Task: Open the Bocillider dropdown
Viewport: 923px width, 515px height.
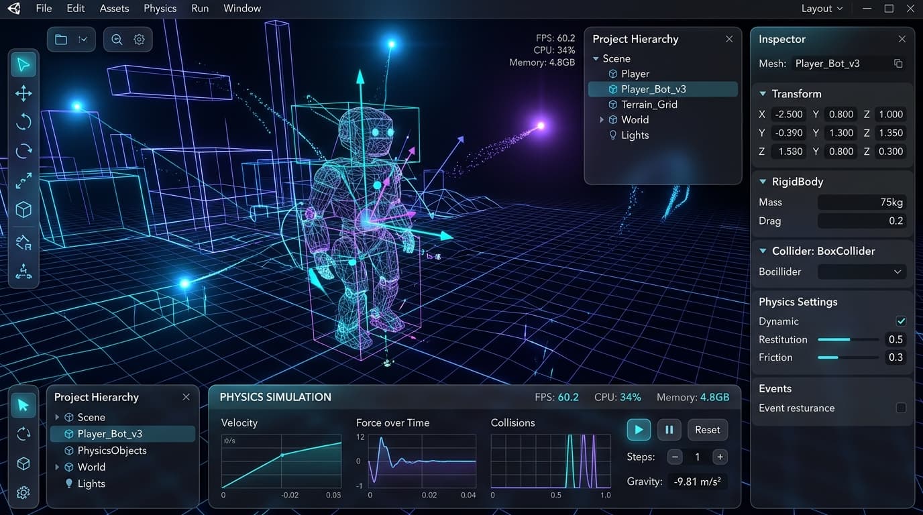Action: pos(862,272)
